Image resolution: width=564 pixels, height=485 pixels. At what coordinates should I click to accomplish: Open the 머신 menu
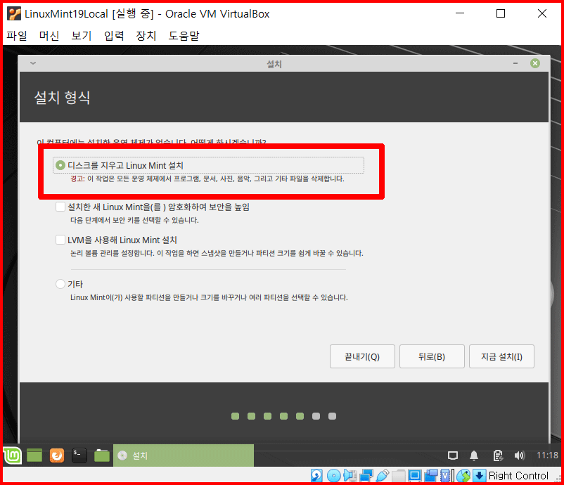click(x=49, y=36)
